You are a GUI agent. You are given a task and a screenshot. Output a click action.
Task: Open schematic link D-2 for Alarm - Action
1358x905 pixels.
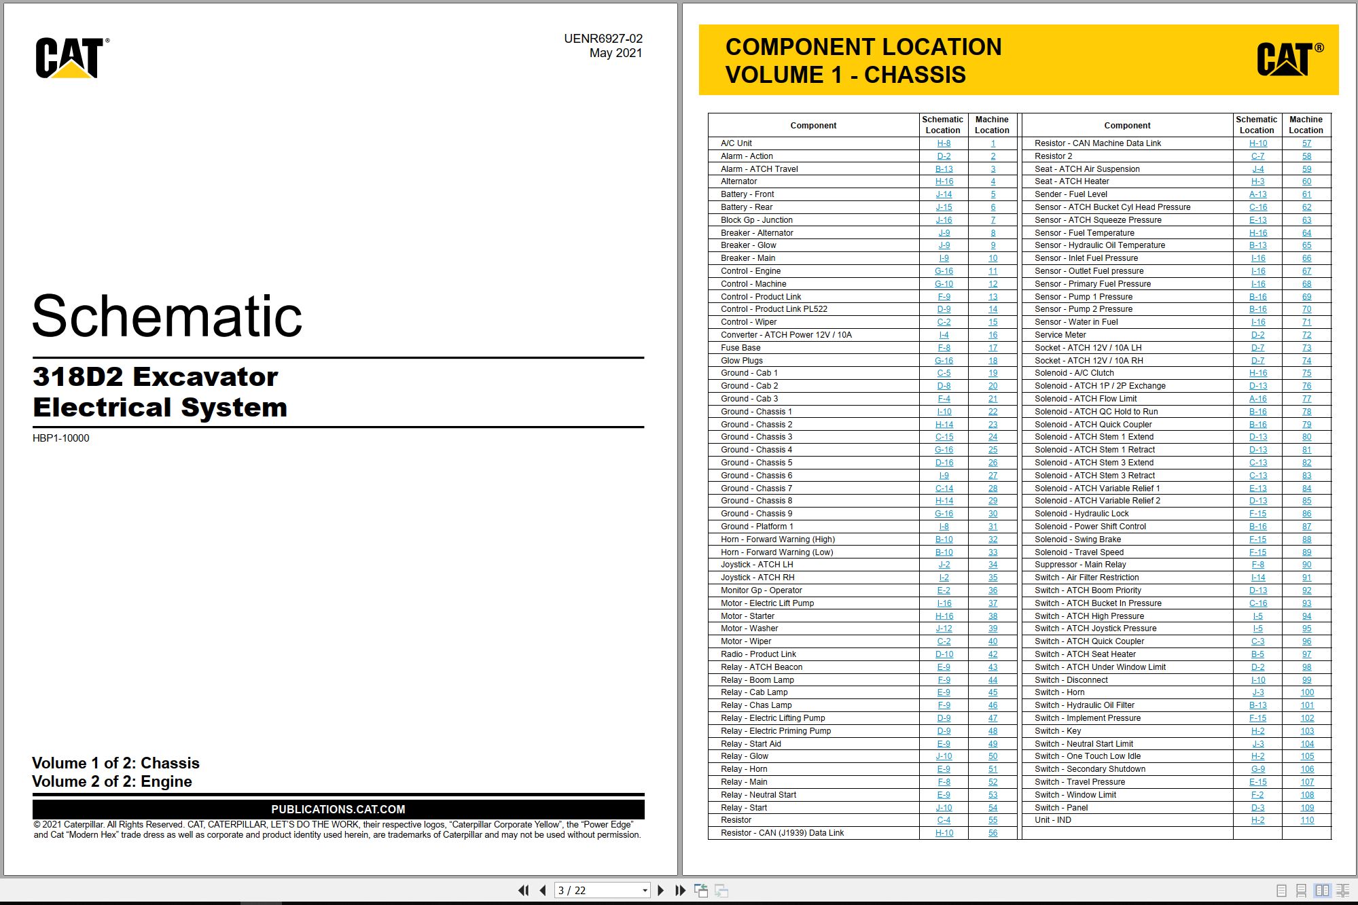click(x=944, y=156)
